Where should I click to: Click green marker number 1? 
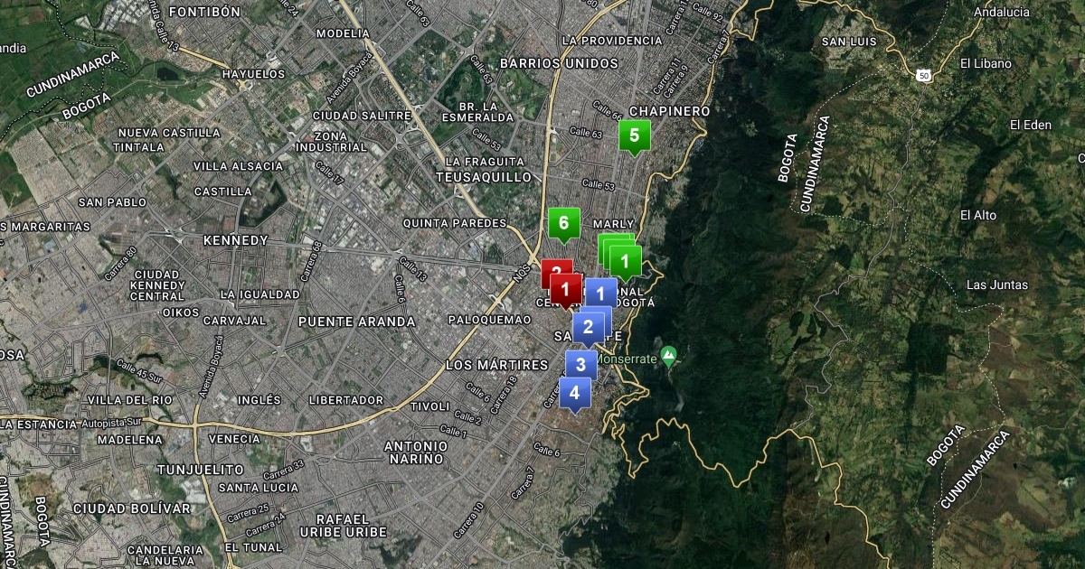click(625, 263)
